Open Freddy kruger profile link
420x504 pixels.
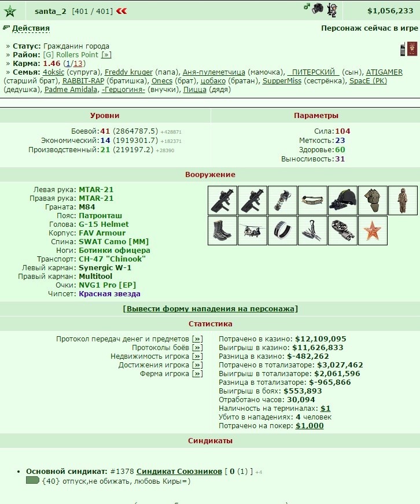tap(128, 72)
